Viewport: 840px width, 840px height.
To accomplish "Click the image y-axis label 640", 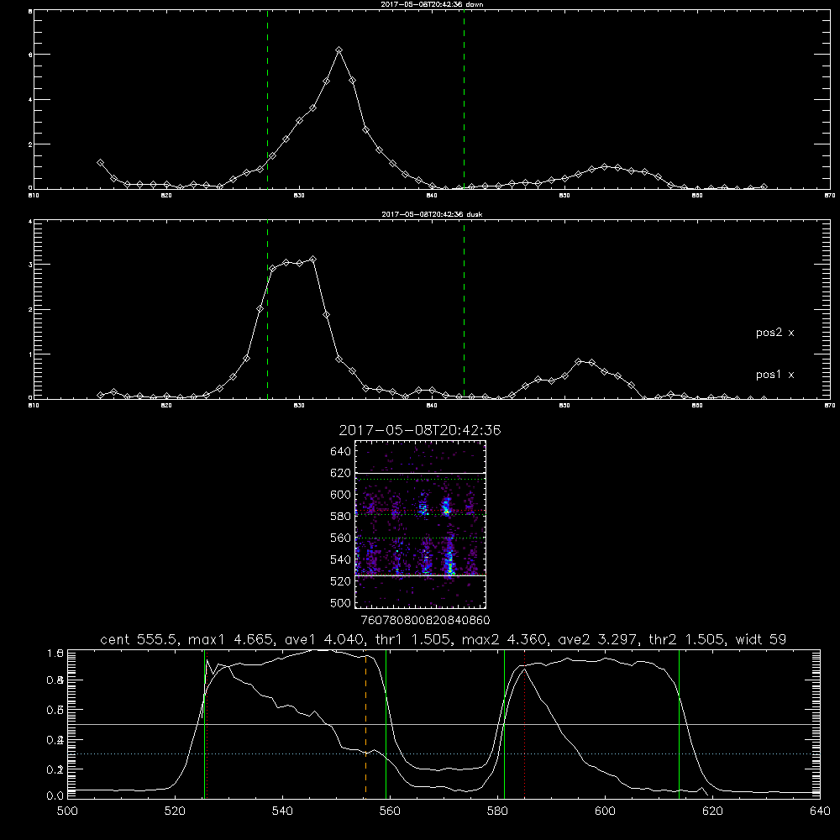I will click(x=341, y=452).
